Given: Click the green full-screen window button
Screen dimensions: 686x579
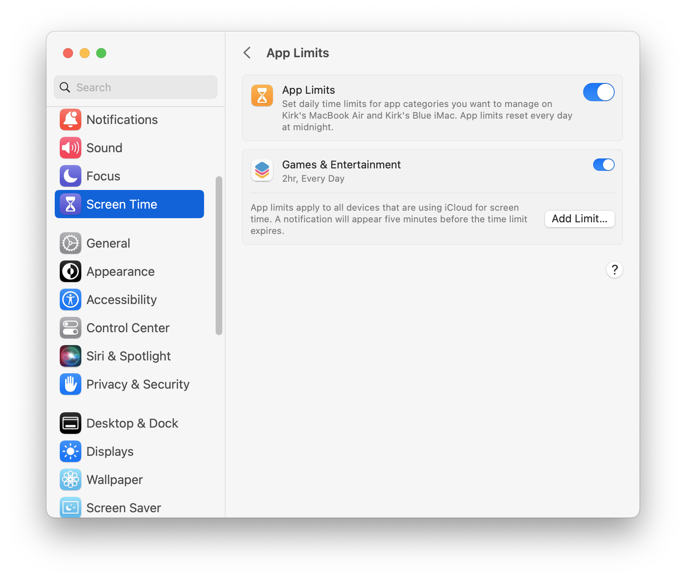Looking at the screenshot, I should [x=101, y=53].
